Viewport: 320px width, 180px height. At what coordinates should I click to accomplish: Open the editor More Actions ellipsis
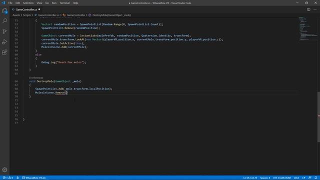click(315, 9)
